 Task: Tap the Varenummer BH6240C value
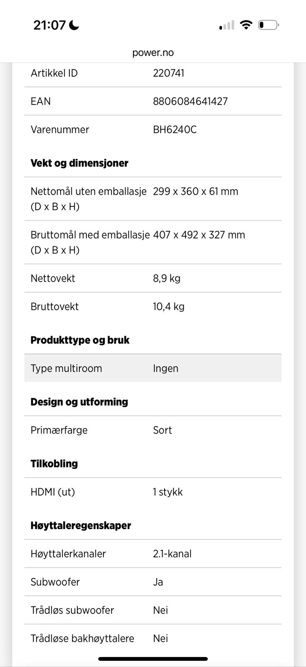pyautogui.click(x=175, y=130)
